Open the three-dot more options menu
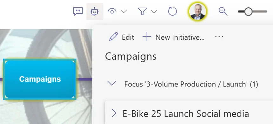The width and height of the screenshot is (273, 124). [219, 37]
